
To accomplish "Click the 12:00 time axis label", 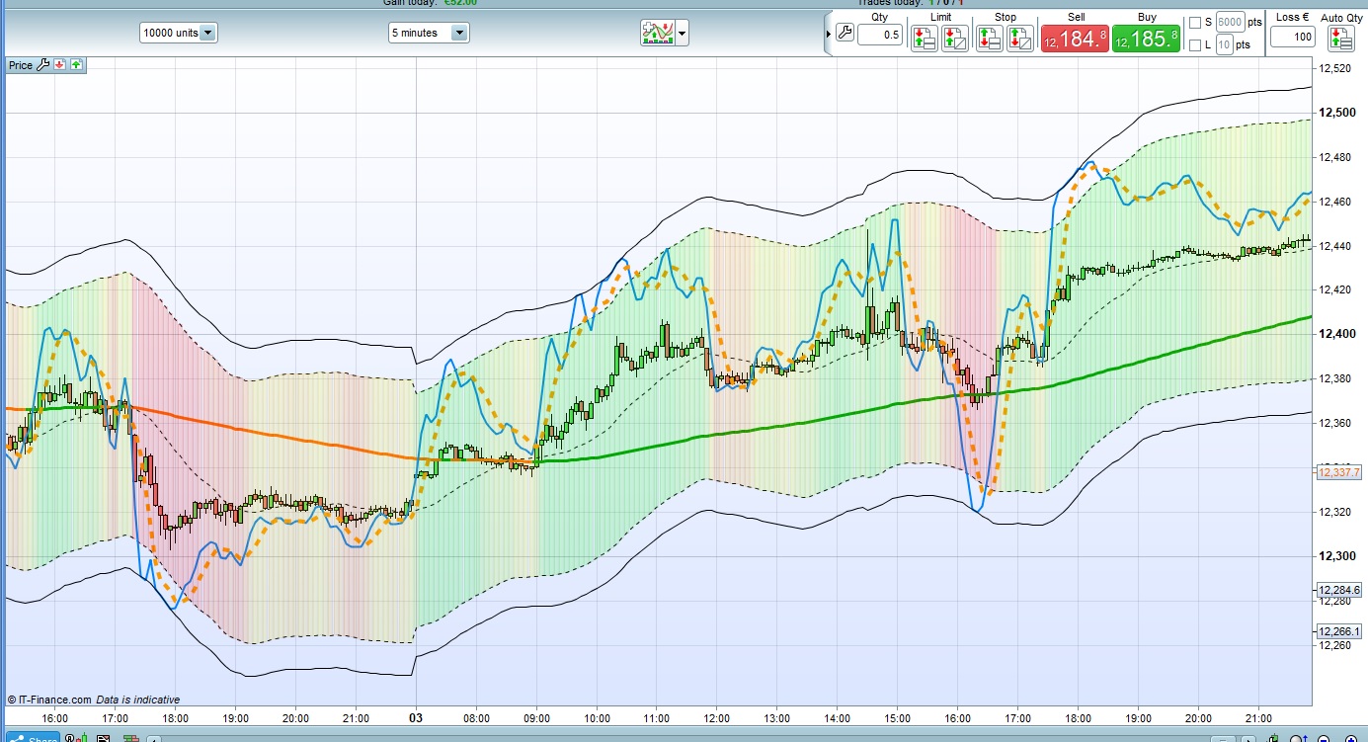I will 716,718.
